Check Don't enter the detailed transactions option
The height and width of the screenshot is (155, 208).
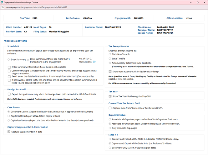pos(9,77)
